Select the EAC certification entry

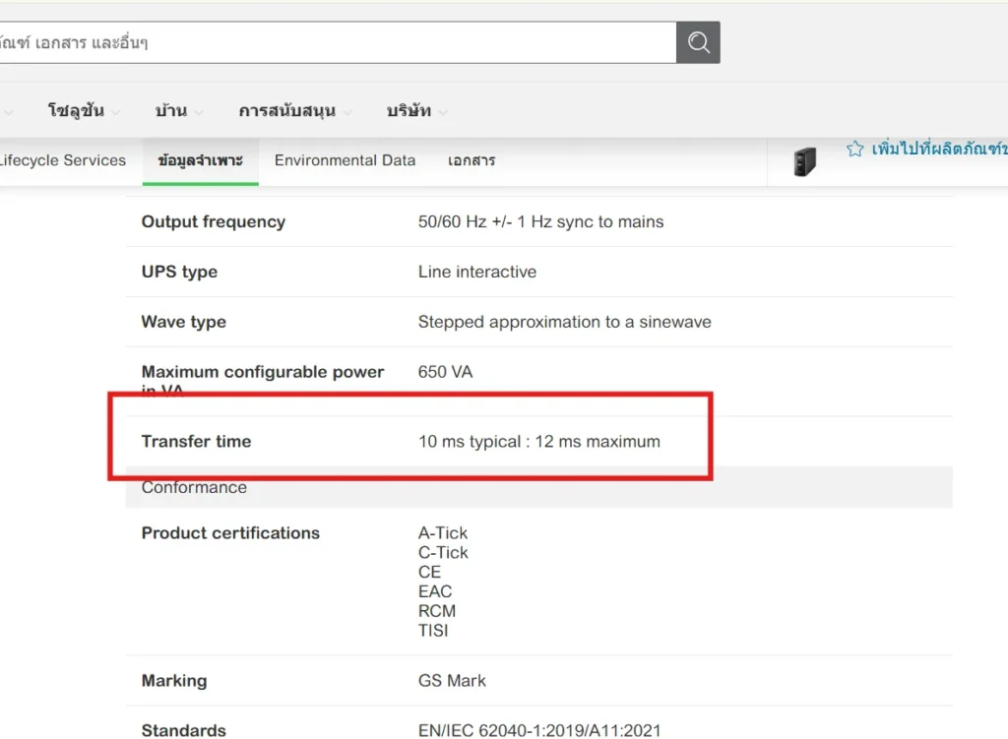(434, 591)
